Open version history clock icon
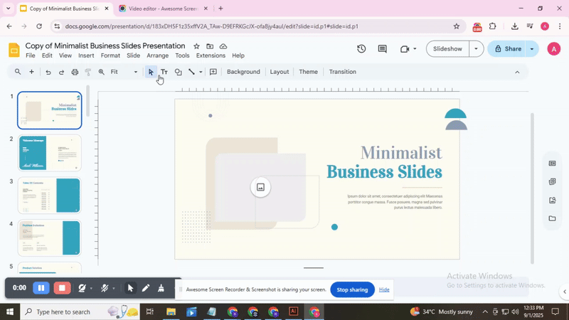This screenshot has width=569, height=320. click(x=361, y=49)
